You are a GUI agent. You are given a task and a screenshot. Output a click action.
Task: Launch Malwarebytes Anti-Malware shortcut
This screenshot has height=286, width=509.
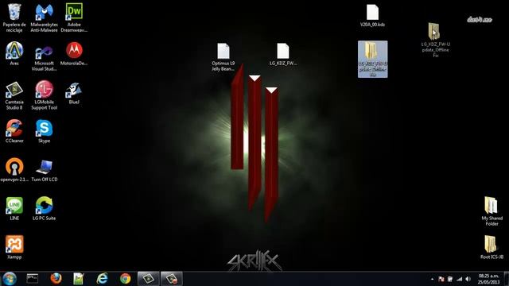point(45,17)
